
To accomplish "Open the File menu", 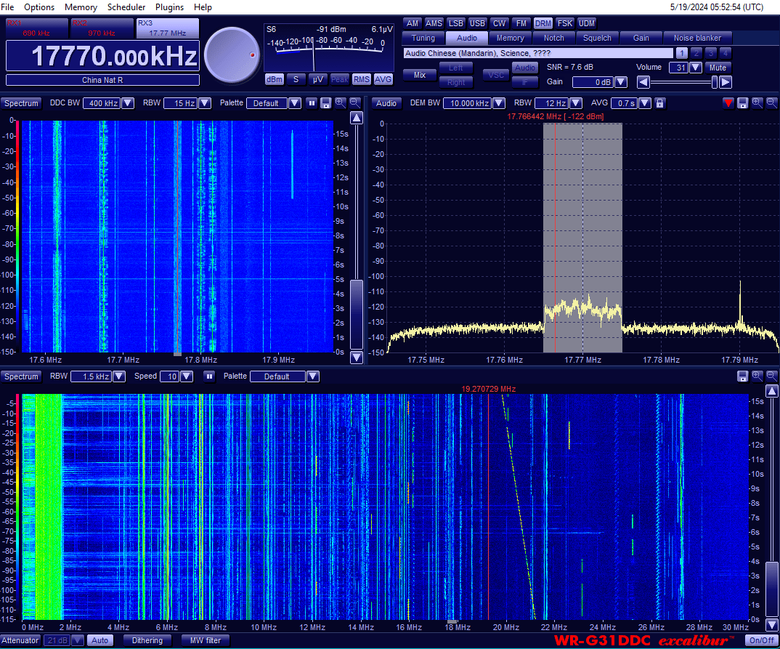I will [x=7, y=7].
